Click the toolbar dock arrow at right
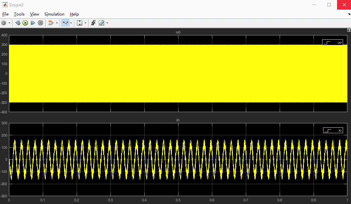 coord(349,14)
